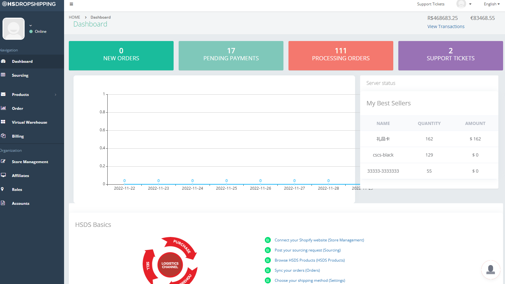Image resolution: width=505 pixels, height=284 pixels.
Task: Open the Billing sidebar icon
Action: (x=3, y=136)
